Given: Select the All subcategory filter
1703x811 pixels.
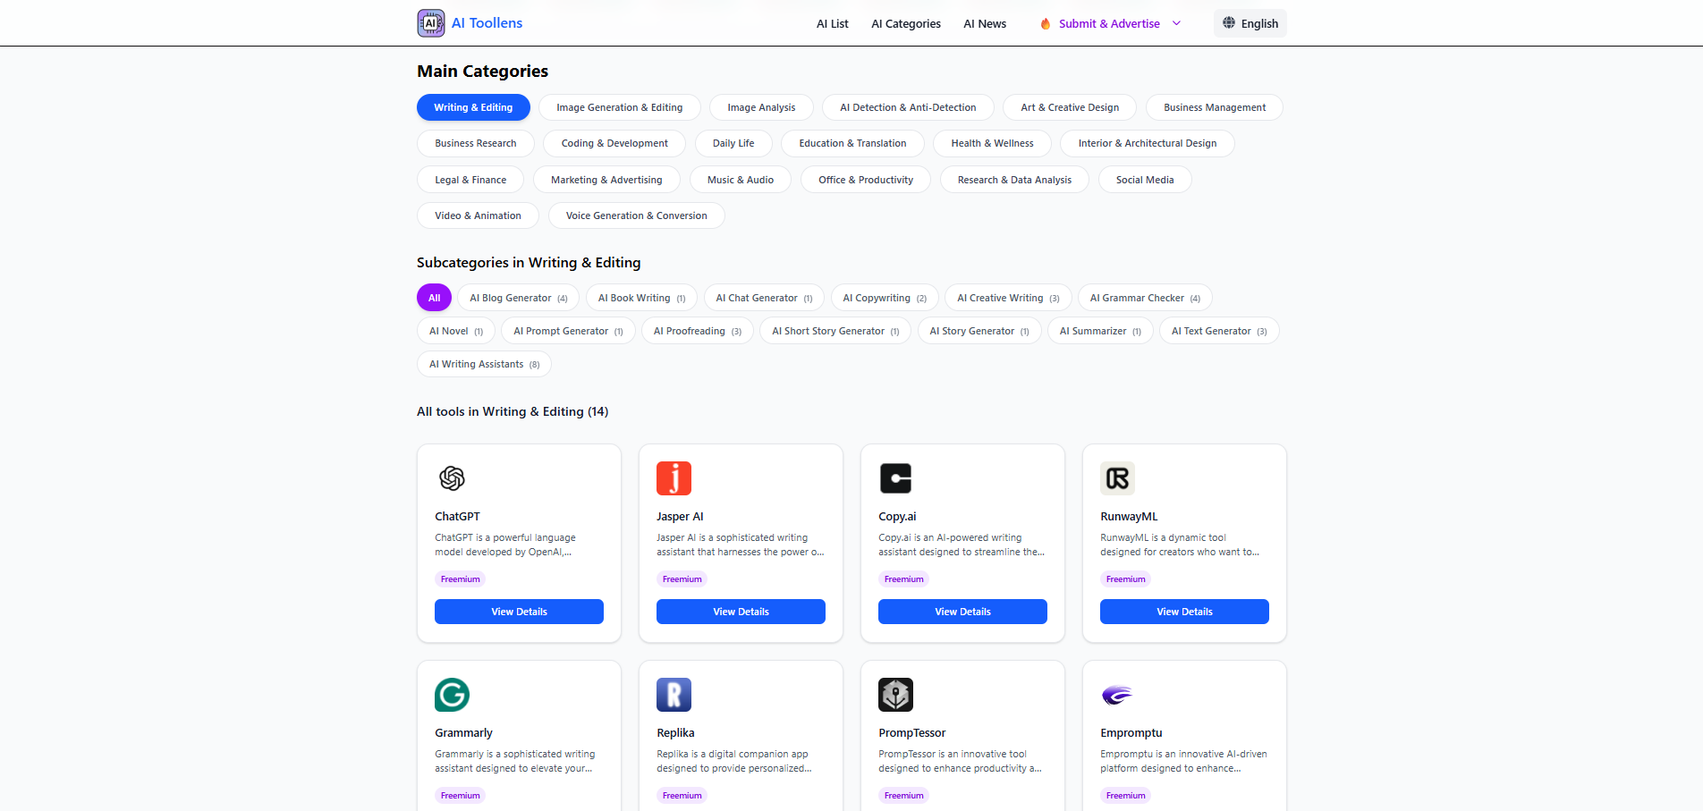Looking at the screenshot, I should pyautogui.click(x=434, y=298).
